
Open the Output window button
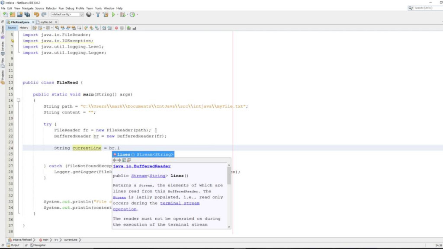coord(13,245)
